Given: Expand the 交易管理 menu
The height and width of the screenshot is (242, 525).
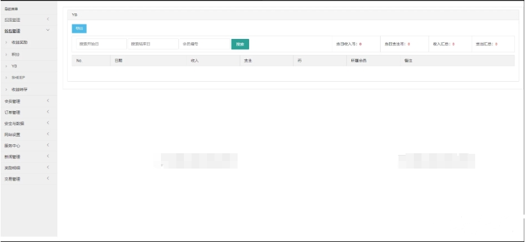Looking at the screenshot, I should (x=29, y=179).
